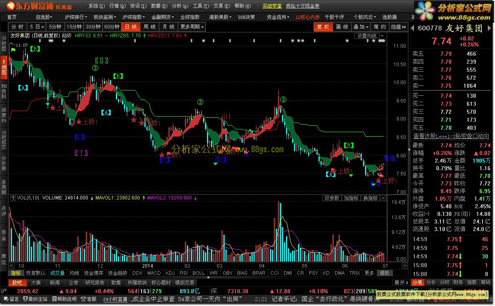
Task: Switch to 15分钟 period
Action: [x=74, y=27]
